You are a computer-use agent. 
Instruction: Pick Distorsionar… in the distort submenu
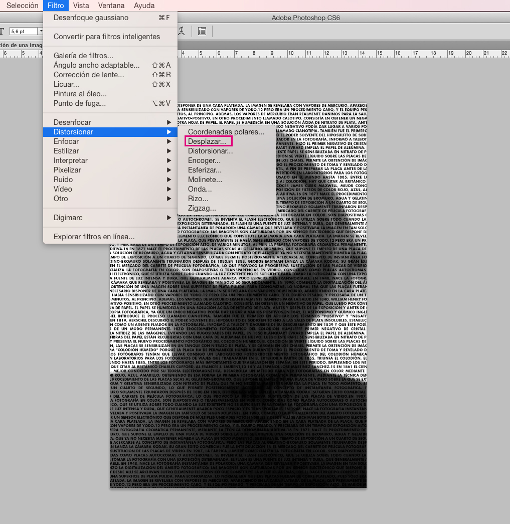tap(227, 151)
